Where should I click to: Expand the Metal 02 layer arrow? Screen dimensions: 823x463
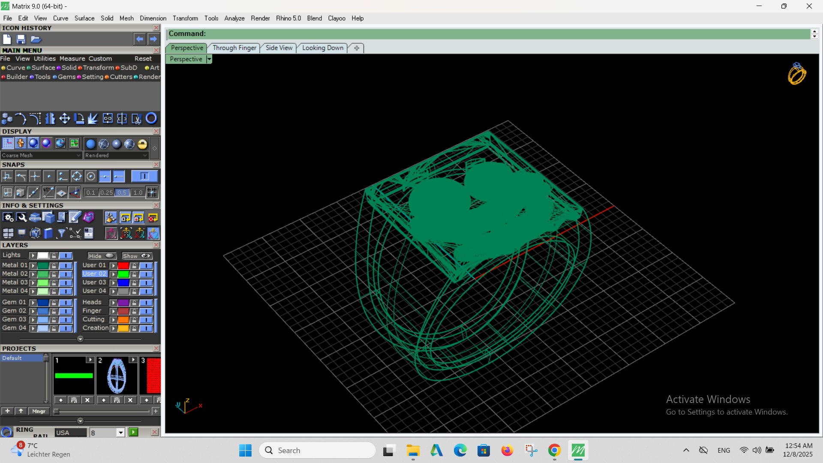(33, 274)
